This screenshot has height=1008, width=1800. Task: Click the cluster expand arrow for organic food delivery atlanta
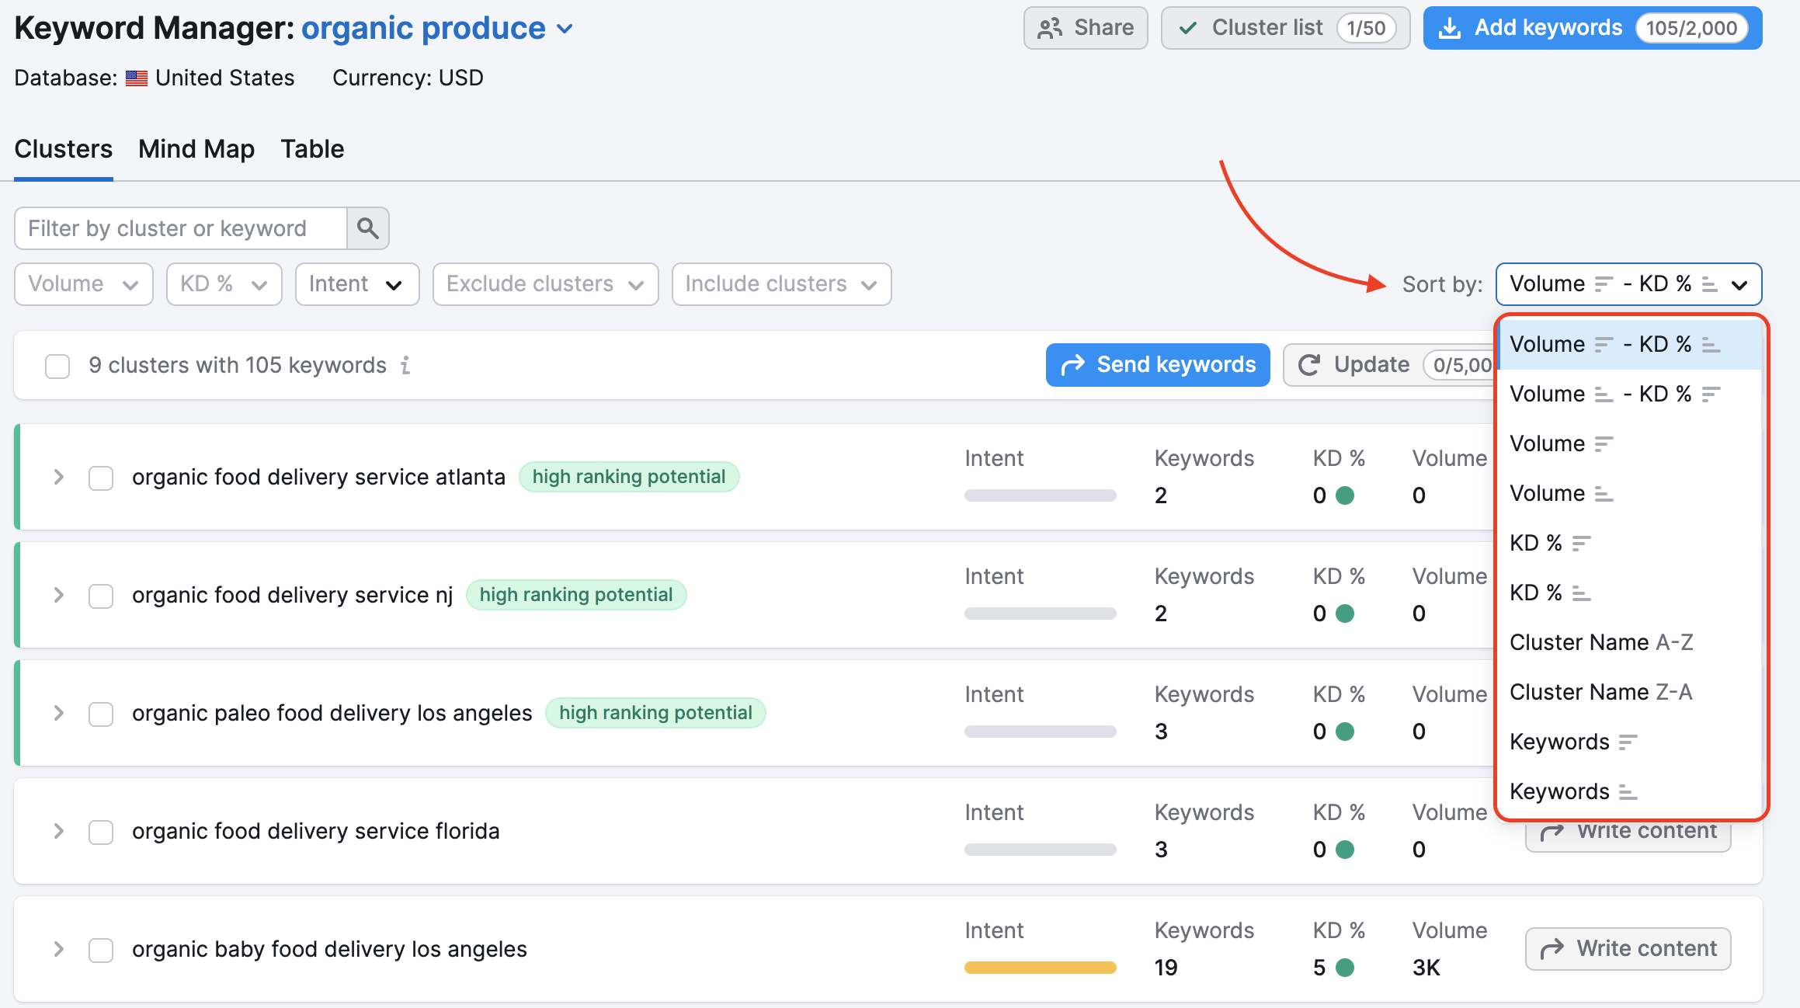pyautogui.click(x=58, y=476)
